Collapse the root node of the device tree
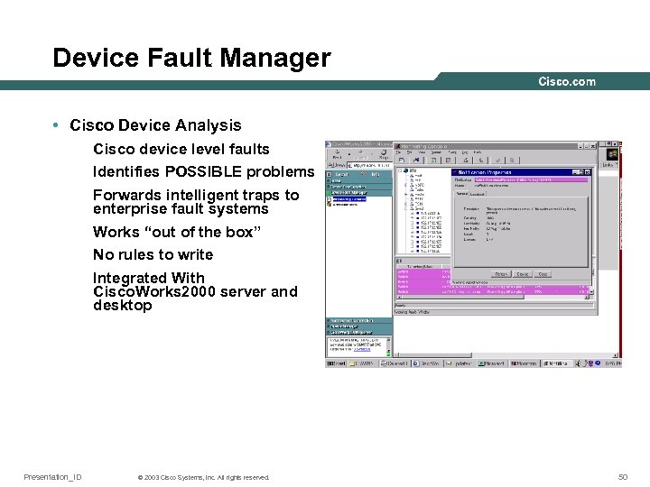Viewport: 650px width, 487px height. [401, 170]
